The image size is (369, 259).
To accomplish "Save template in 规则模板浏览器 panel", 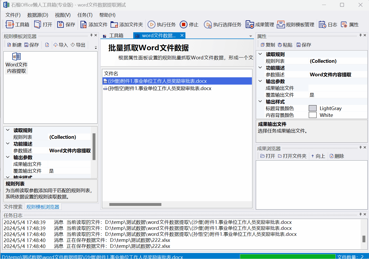I will coord(32,45).
